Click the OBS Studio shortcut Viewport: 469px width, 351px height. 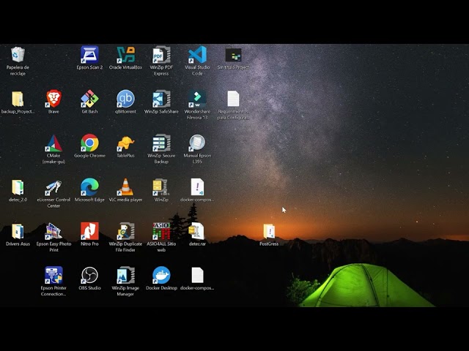coord(89,275)
